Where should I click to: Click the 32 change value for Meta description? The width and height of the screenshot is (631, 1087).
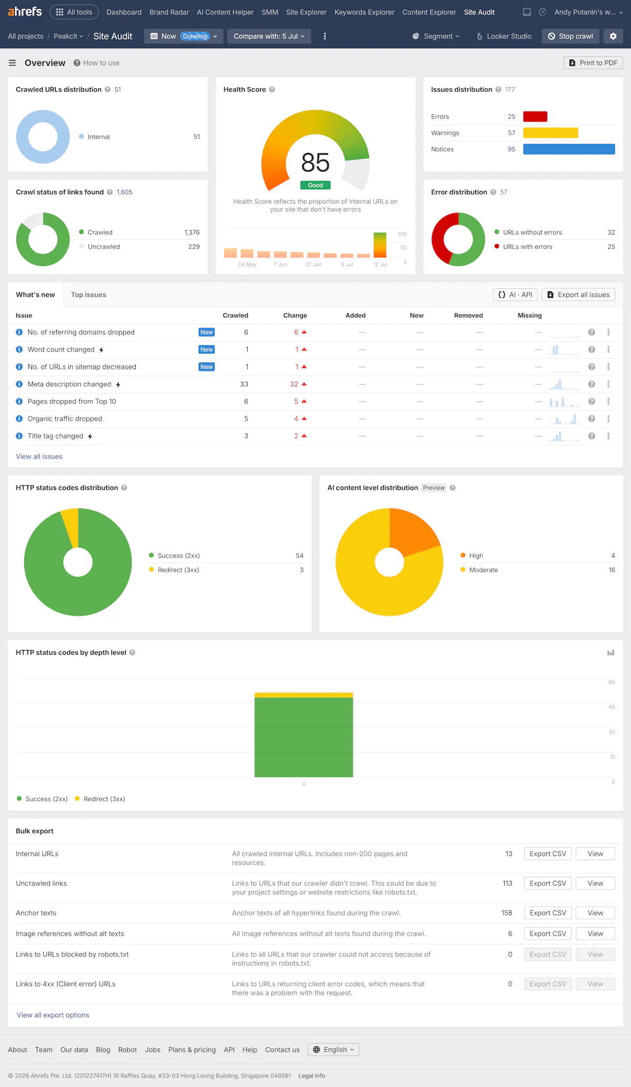point(294,384)
